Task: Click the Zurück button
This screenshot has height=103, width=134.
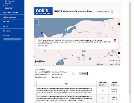Action: click(x=83, y=74)
